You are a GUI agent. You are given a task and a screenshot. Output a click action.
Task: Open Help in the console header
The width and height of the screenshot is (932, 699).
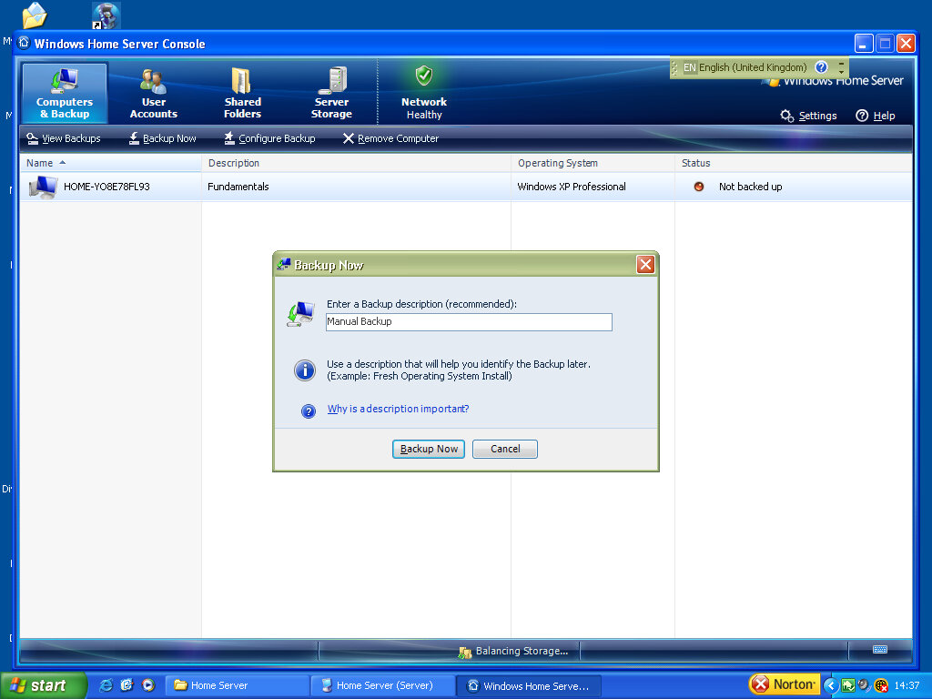(x=875, y=116)
